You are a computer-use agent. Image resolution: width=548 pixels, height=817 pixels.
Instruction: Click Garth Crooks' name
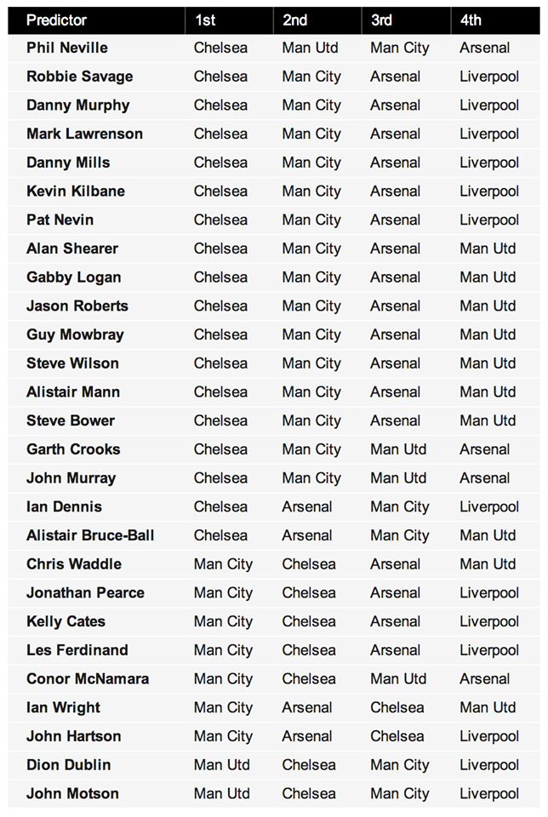[x=73, y=449]
